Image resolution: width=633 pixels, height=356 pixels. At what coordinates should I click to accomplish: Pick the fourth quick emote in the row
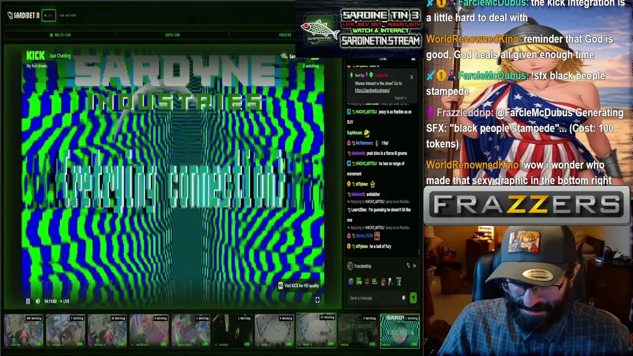[374, 282]
